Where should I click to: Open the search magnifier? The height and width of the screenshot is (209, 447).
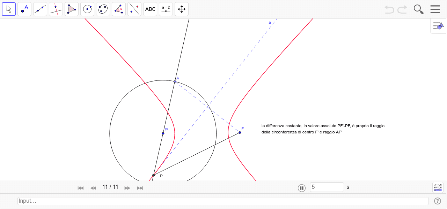tap(418, 9)
